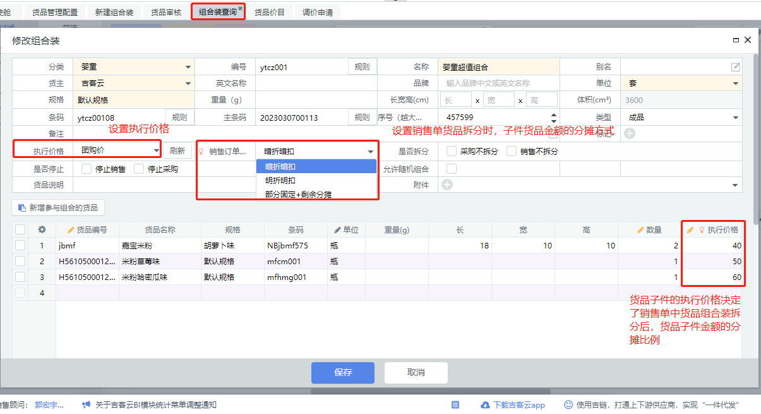Click the 取消 button
Viewport: 761px width, 414px height.
[x=416, y=372]
